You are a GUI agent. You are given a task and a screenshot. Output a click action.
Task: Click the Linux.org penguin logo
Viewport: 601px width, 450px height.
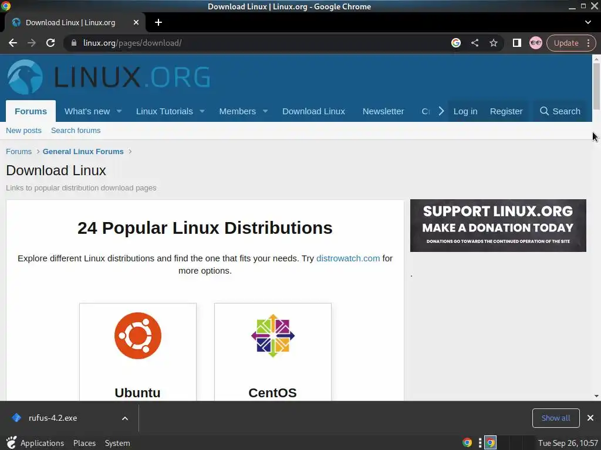click(25, 77)
